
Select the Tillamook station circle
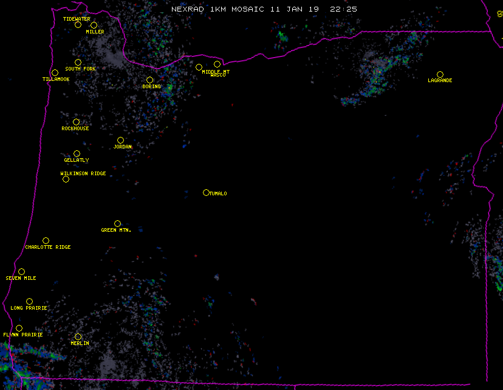(55, 73)
